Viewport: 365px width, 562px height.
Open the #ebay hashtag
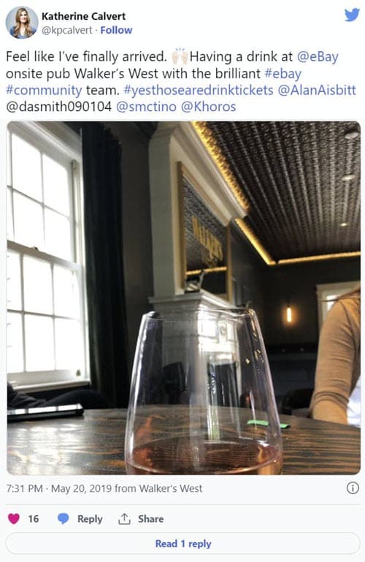tap(283, 74)
